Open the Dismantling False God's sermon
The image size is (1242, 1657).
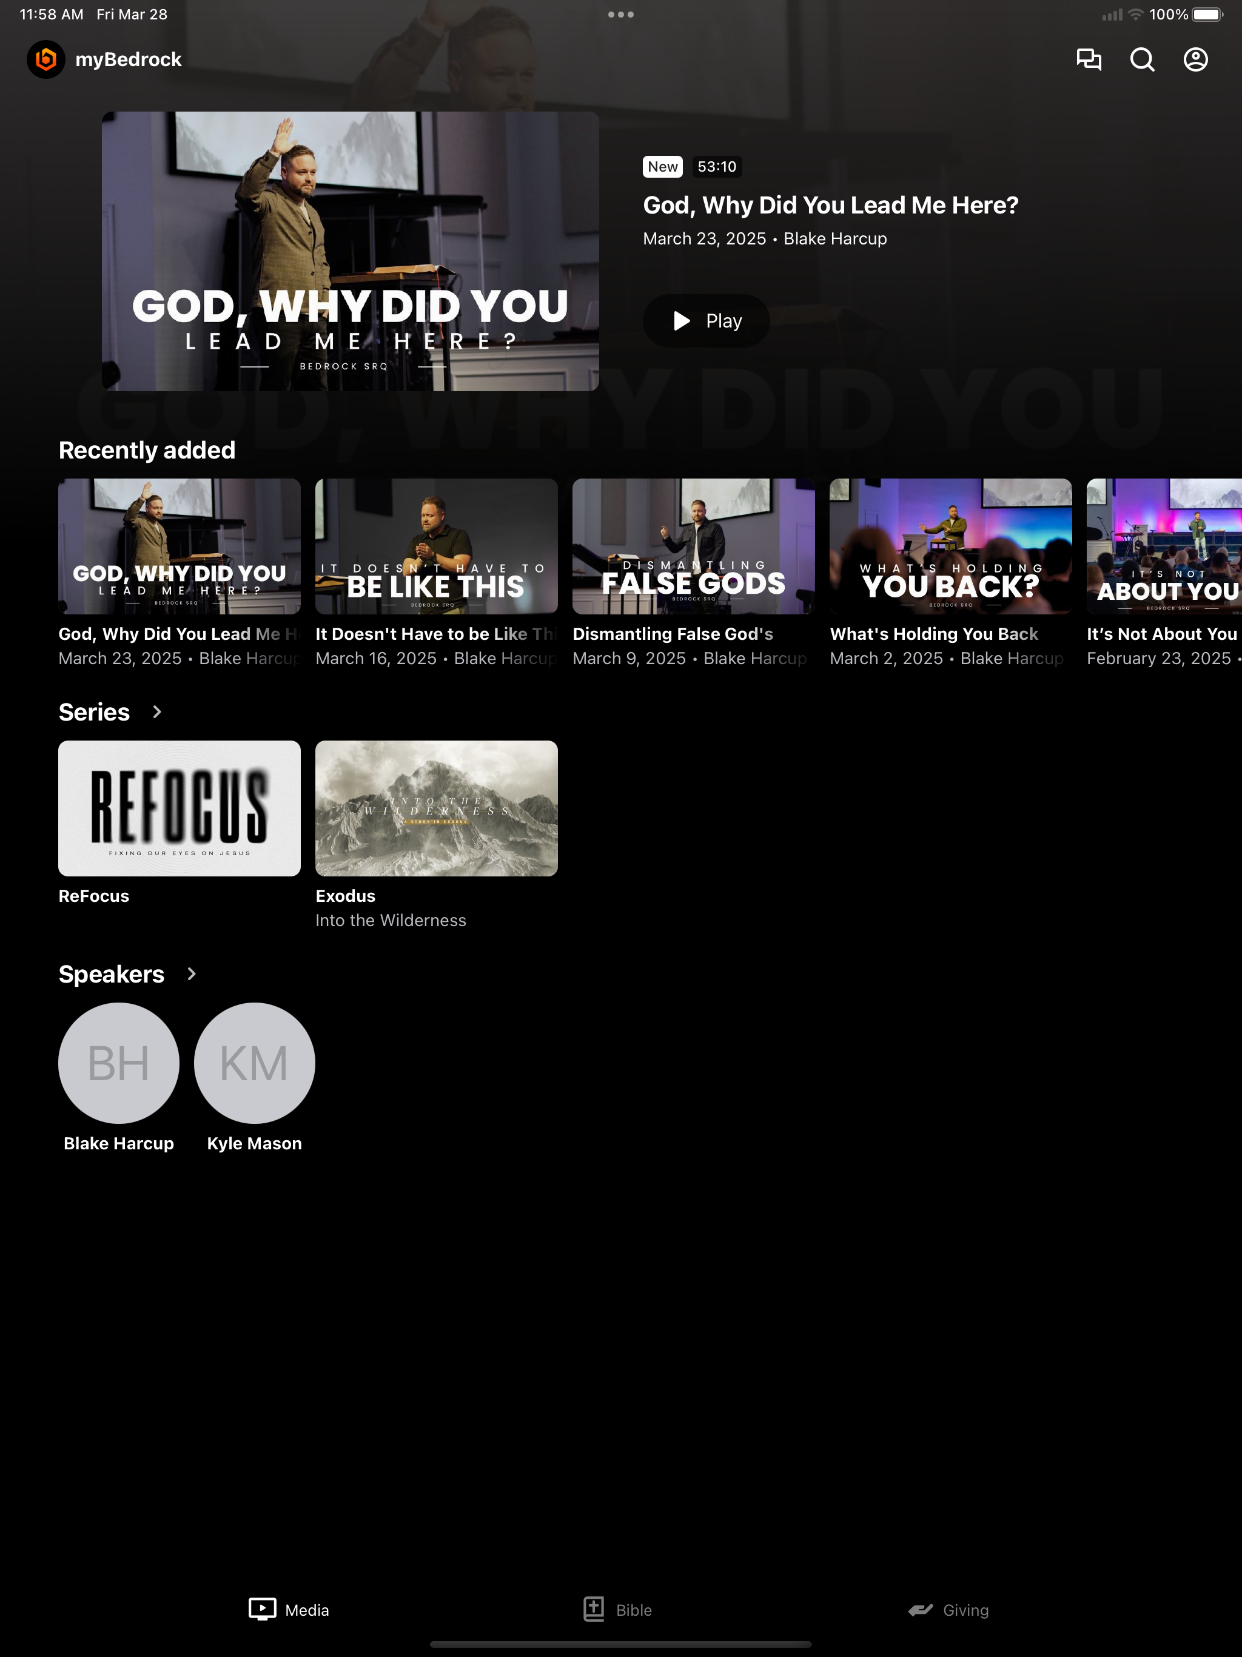click(x=693, y=546)
